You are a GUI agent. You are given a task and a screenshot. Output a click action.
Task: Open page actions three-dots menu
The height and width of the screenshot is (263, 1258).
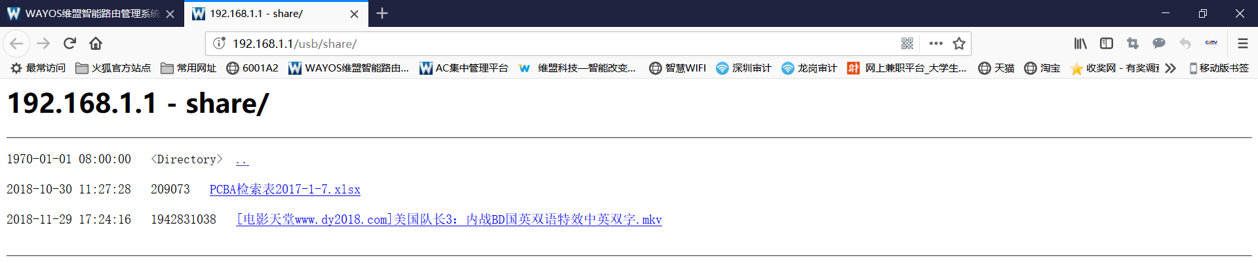pos(936,43)
